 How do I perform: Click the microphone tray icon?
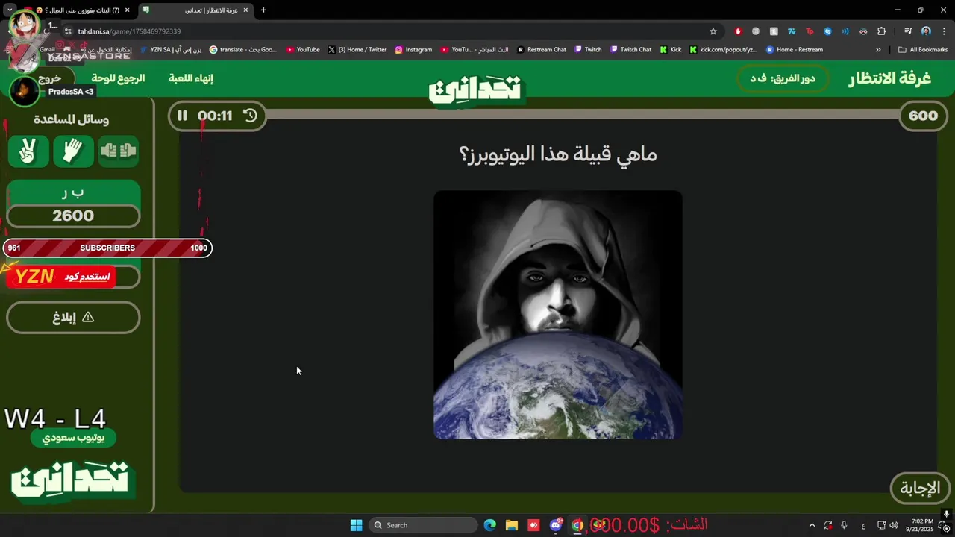tap(844, 525)
